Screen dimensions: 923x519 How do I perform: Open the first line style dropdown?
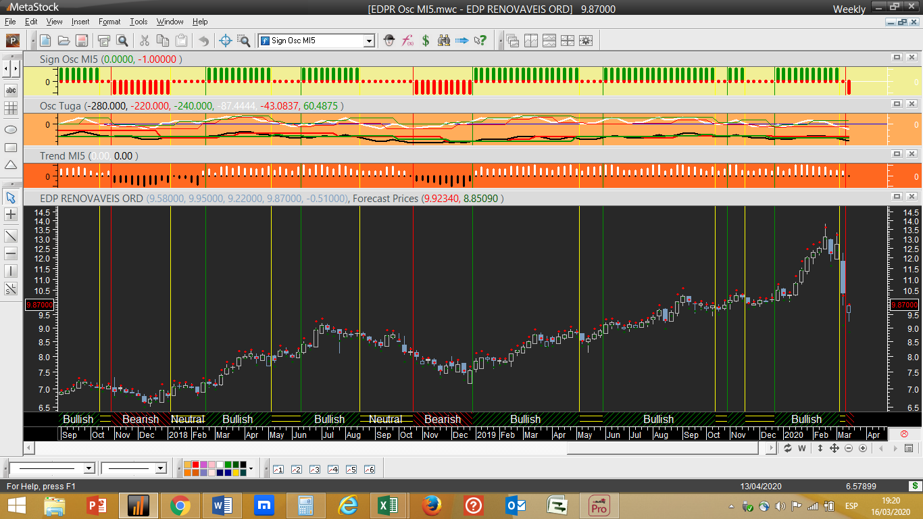pos(89,468)
